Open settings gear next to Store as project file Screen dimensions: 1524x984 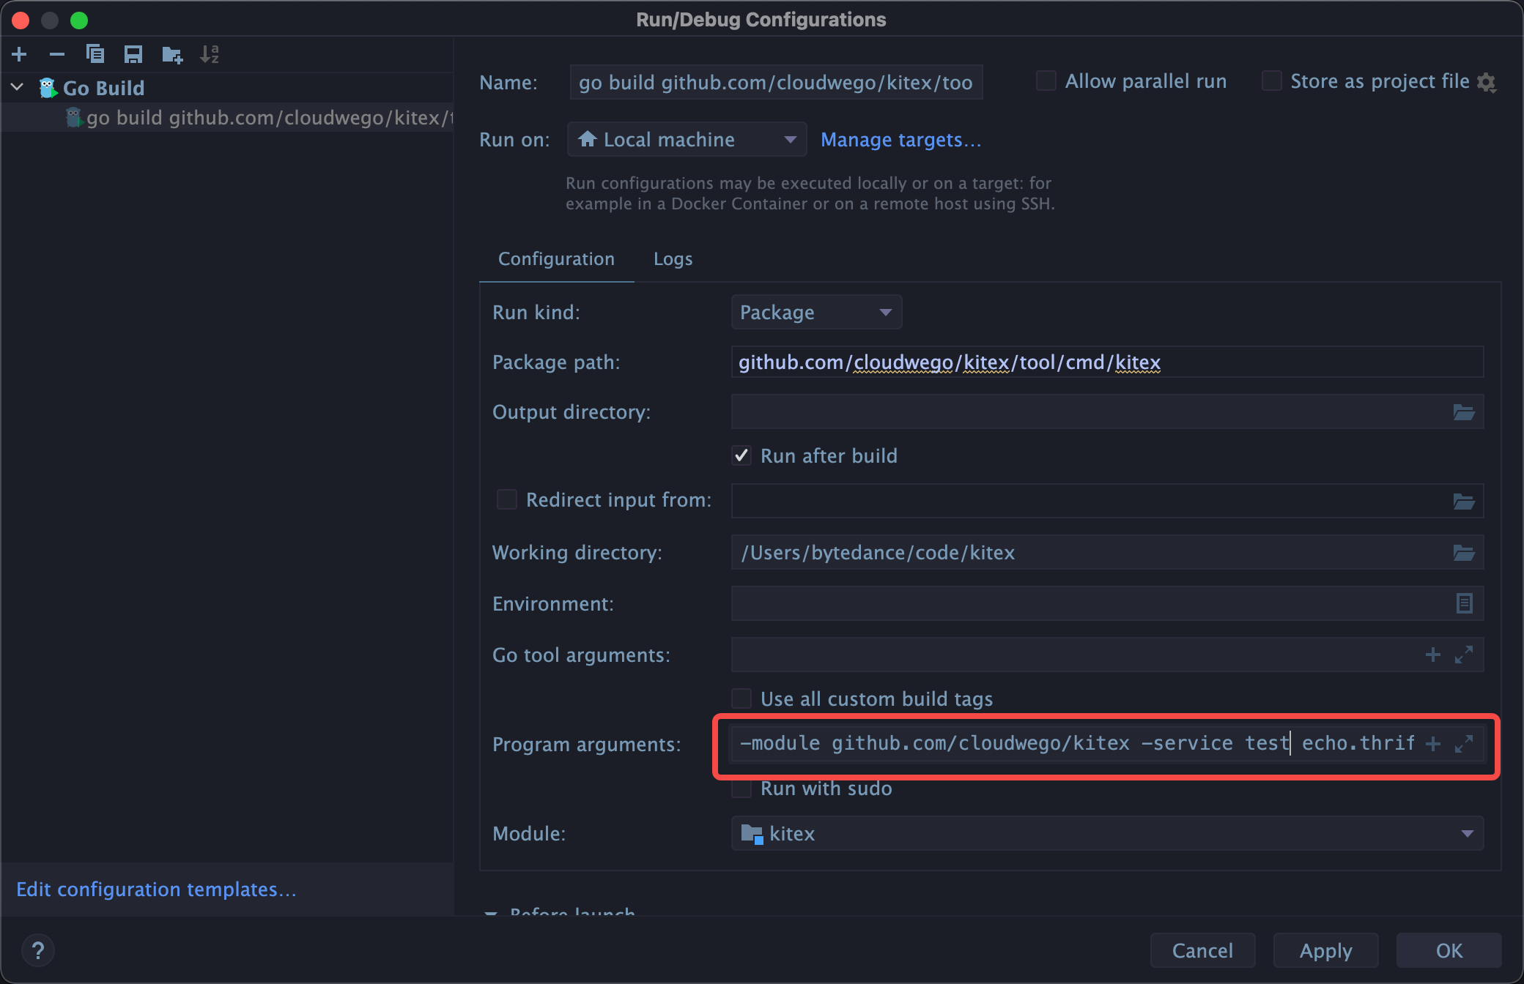coord(1487,81)
